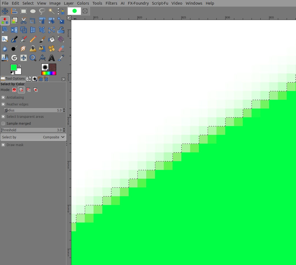Open the active brush preview

45,67
